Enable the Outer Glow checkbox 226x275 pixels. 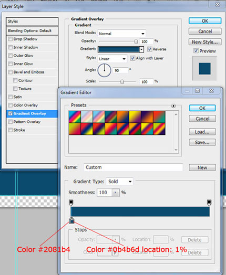click(11, 56)
